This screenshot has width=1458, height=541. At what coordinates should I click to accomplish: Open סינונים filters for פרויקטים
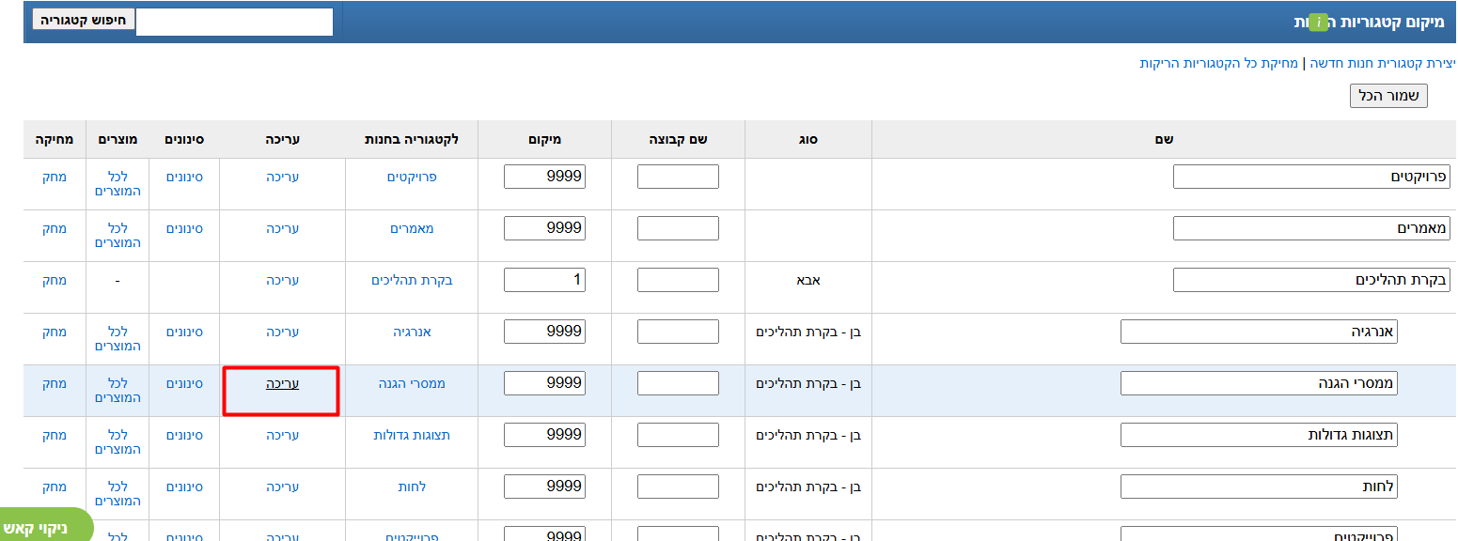coord(185,177)
